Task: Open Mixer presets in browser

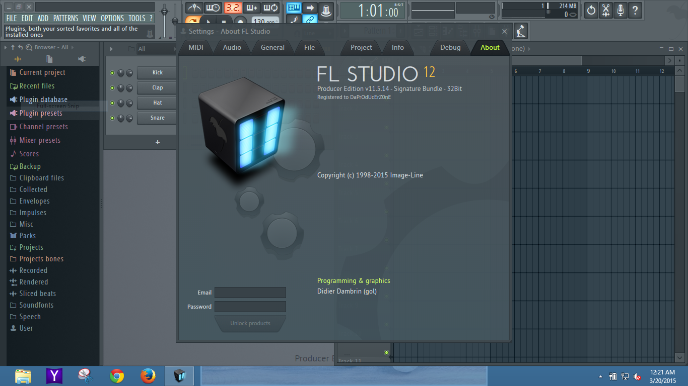Action: 35,140
